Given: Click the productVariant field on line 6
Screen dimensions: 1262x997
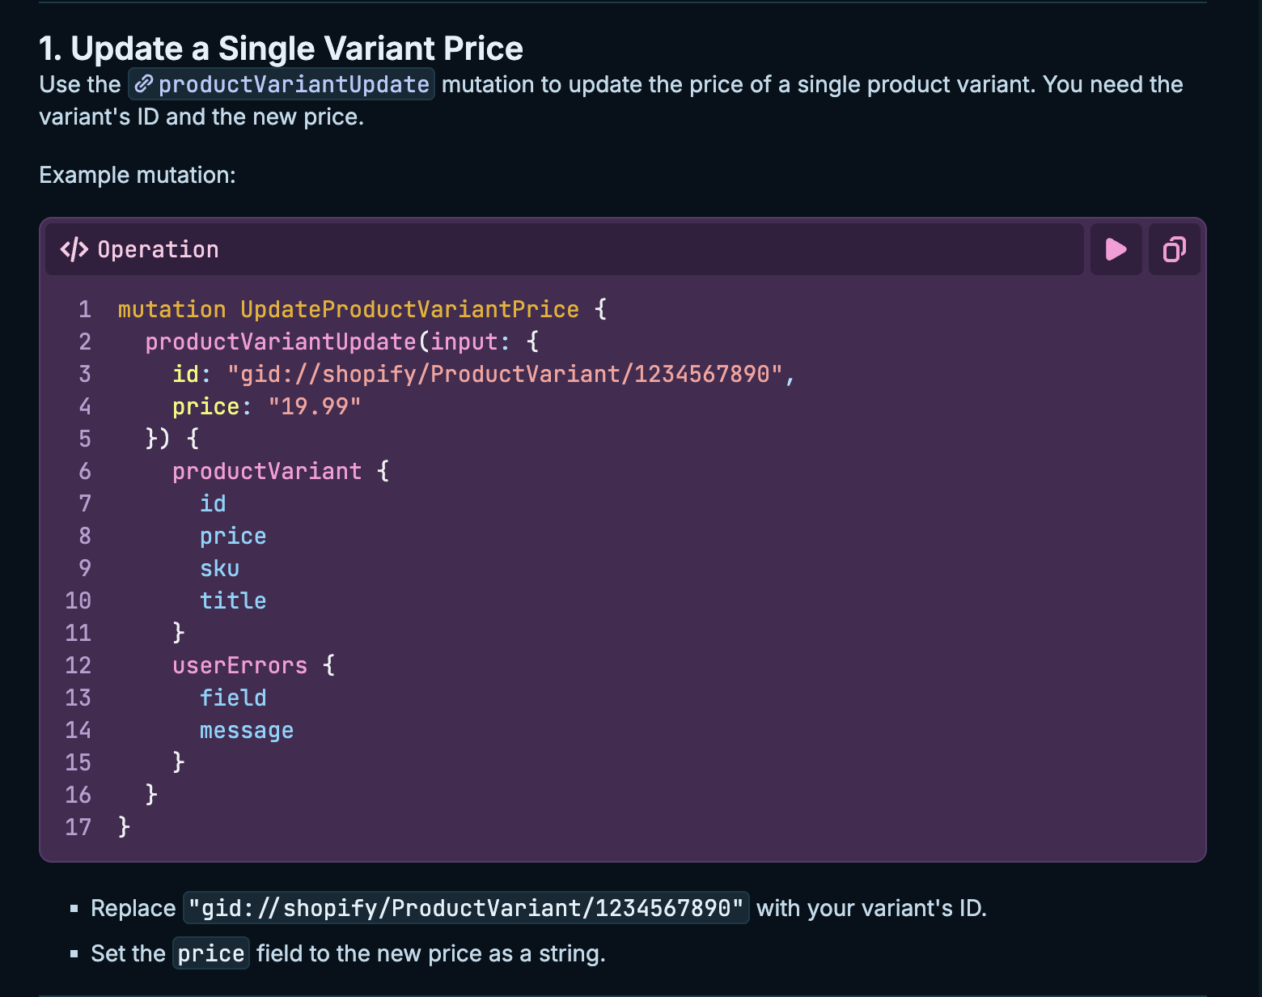Looking at the screenshot, I should (267, 471).
